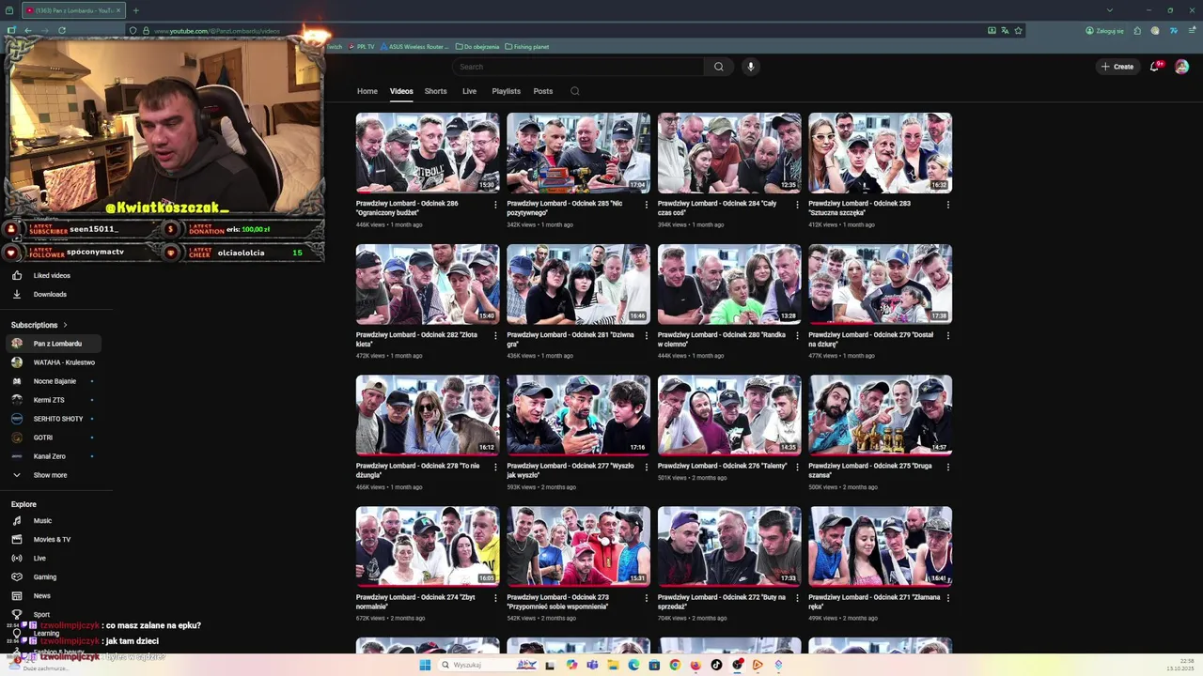Open Kermi ZTS channel
This screenshot has width=1203, height=676.
[53, 400]
